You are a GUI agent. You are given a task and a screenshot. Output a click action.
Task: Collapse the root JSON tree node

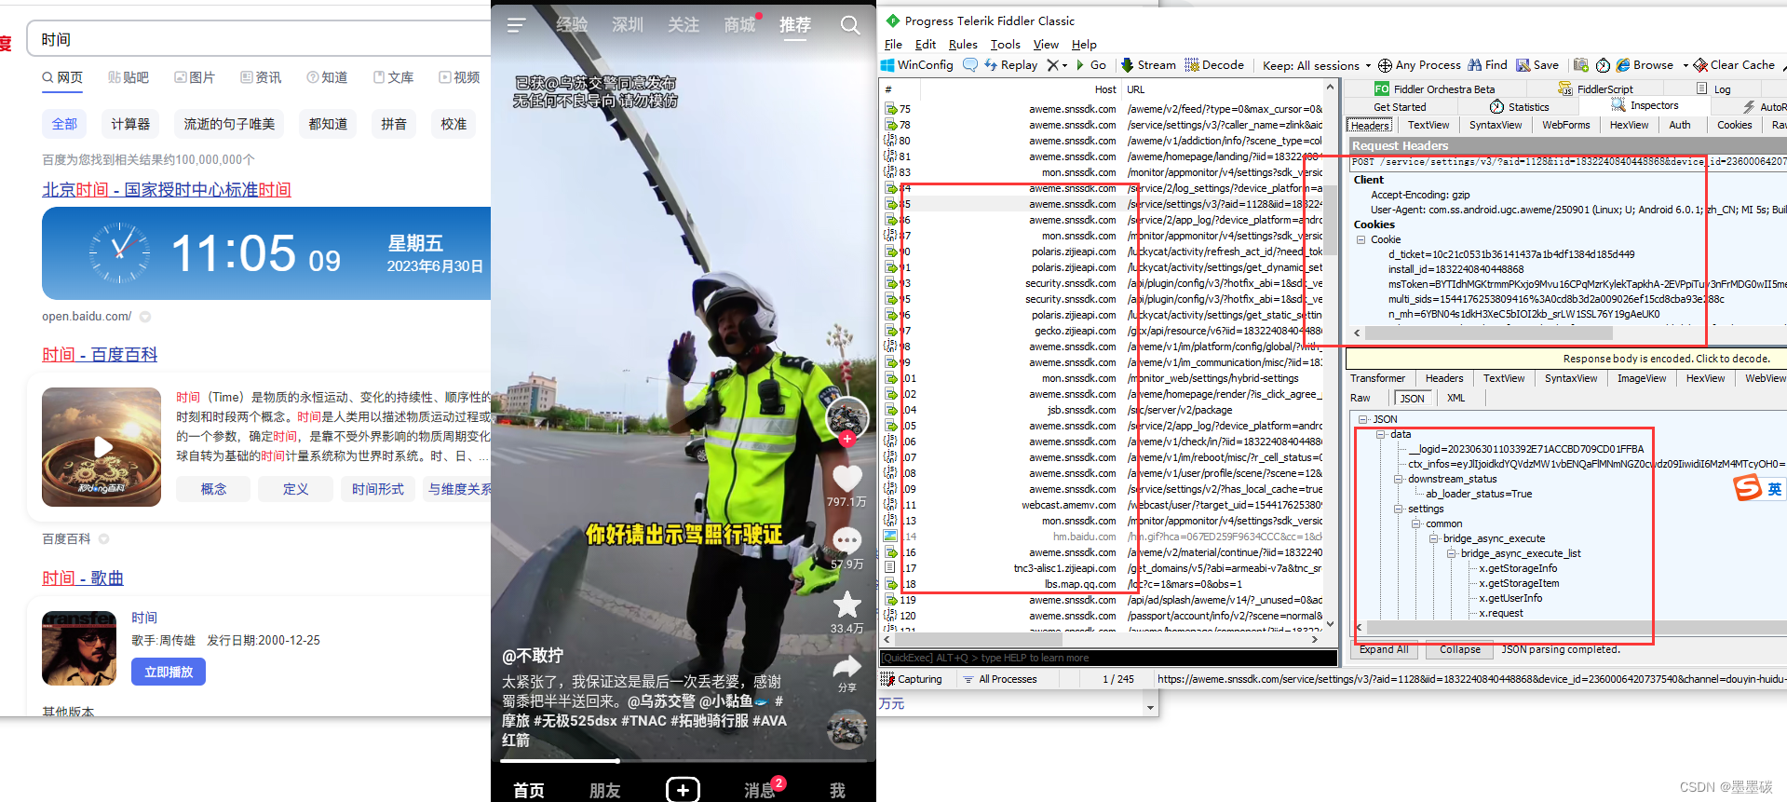[x=1363, y=419]
